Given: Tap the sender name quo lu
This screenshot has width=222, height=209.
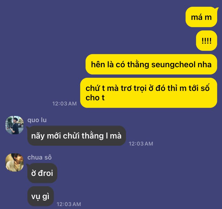Looking at the screenshot, I should pyautogui.click(x=37, y=120).
